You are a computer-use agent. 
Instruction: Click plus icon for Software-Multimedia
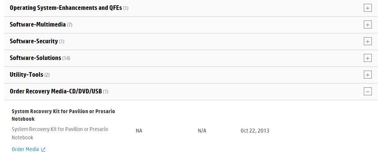(368, 25)
